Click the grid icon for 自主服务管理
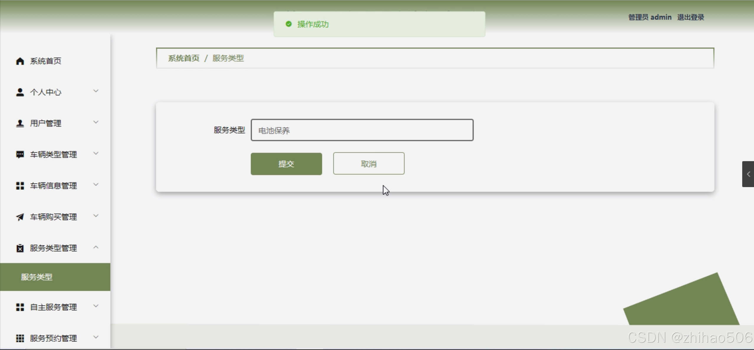Viewport: 754px width, 350px height. (20, 307)
